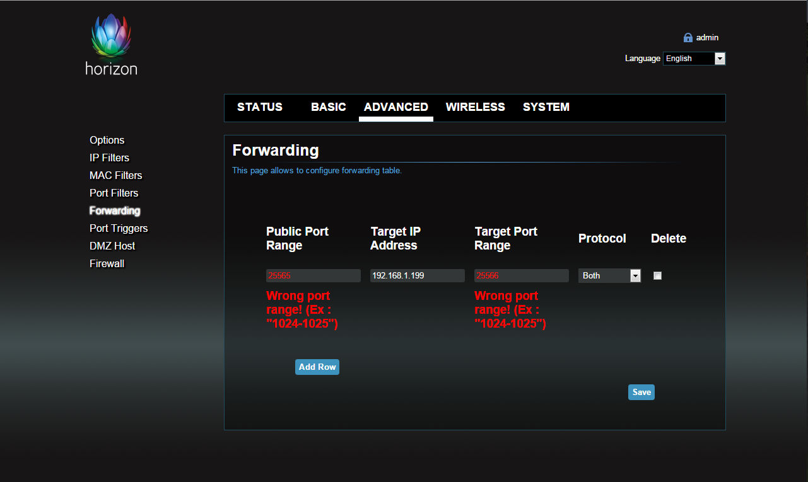The image size is (808, 482).
Task: Select the ADVANCED tab
Action: [x=396, y=107]
